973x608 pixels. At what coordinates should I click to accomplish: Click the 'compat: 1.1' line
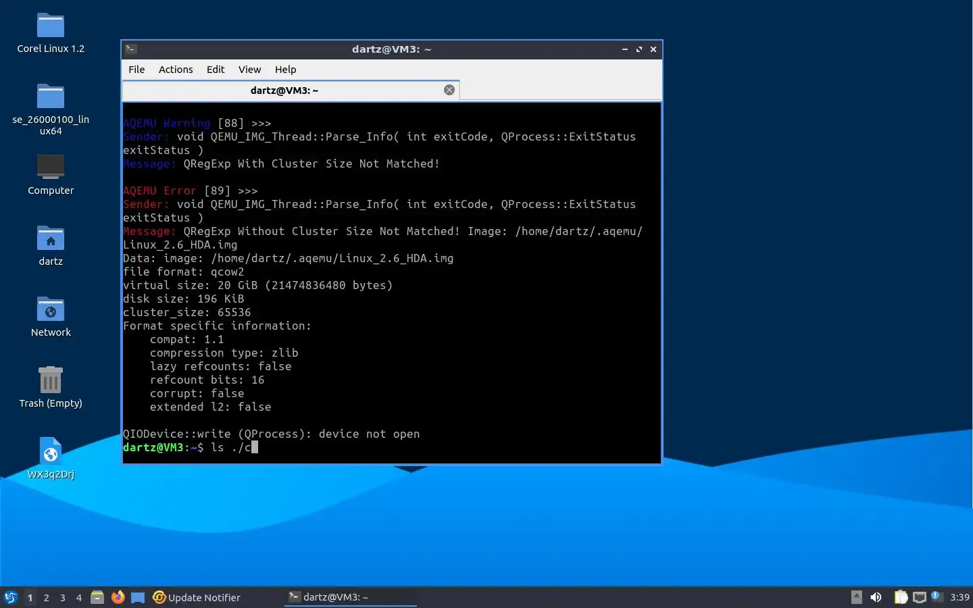[187, 339]
